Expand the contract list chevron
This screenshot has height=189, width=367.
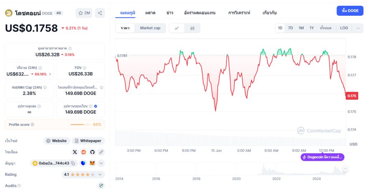point(101,163)
